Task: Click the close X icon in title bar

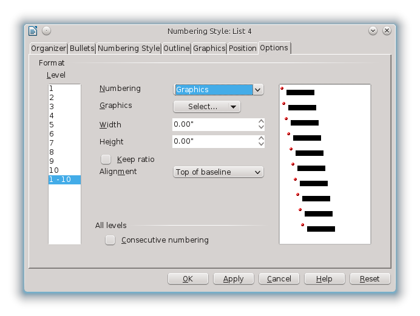Action: [385, 31]
